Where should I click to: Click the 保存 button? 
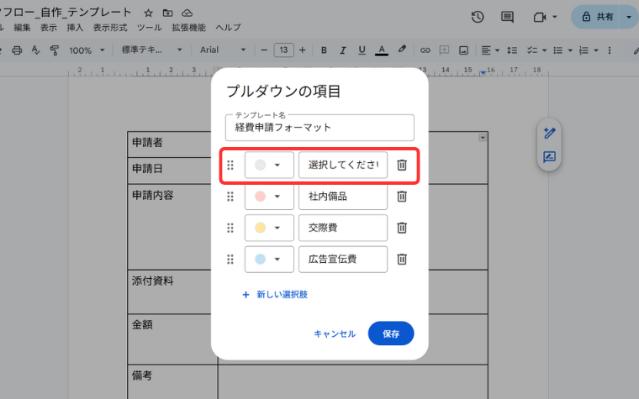tap(391, 333)
